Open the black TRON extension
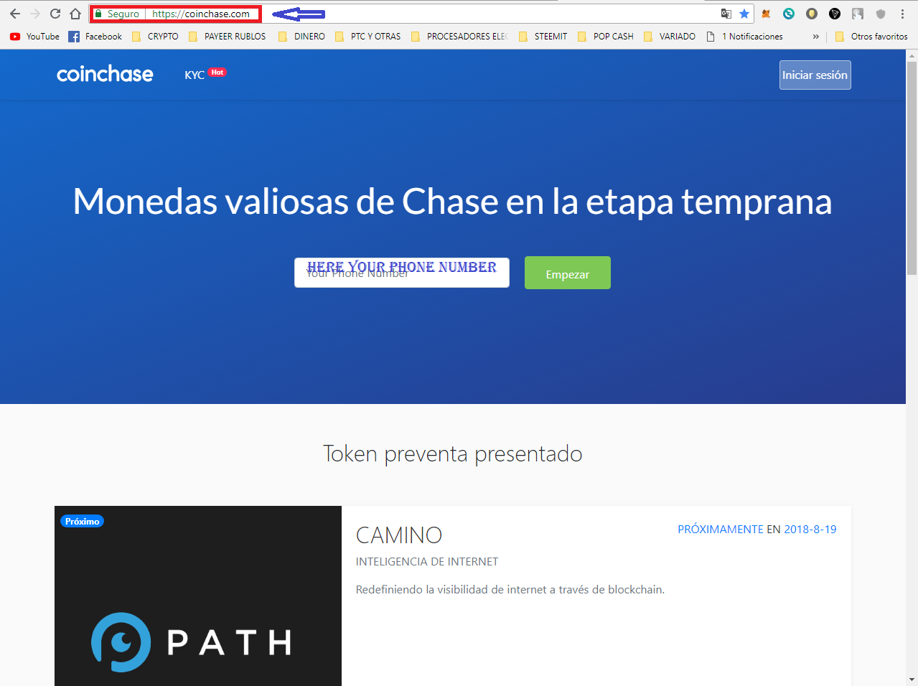This screenshot has width=918, height=686. click(x=834, y=14)
